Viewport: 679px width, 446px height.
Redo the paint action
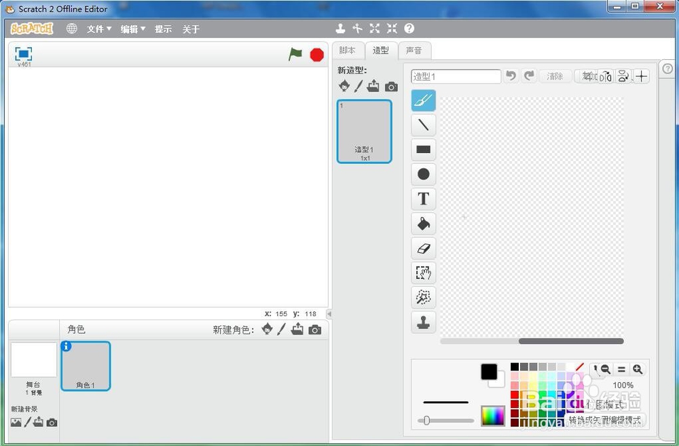529,76
